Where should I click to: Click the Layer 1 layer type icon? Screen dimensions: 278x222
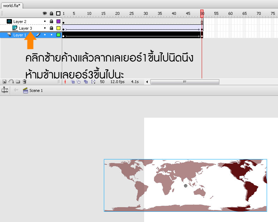point(10,34)
